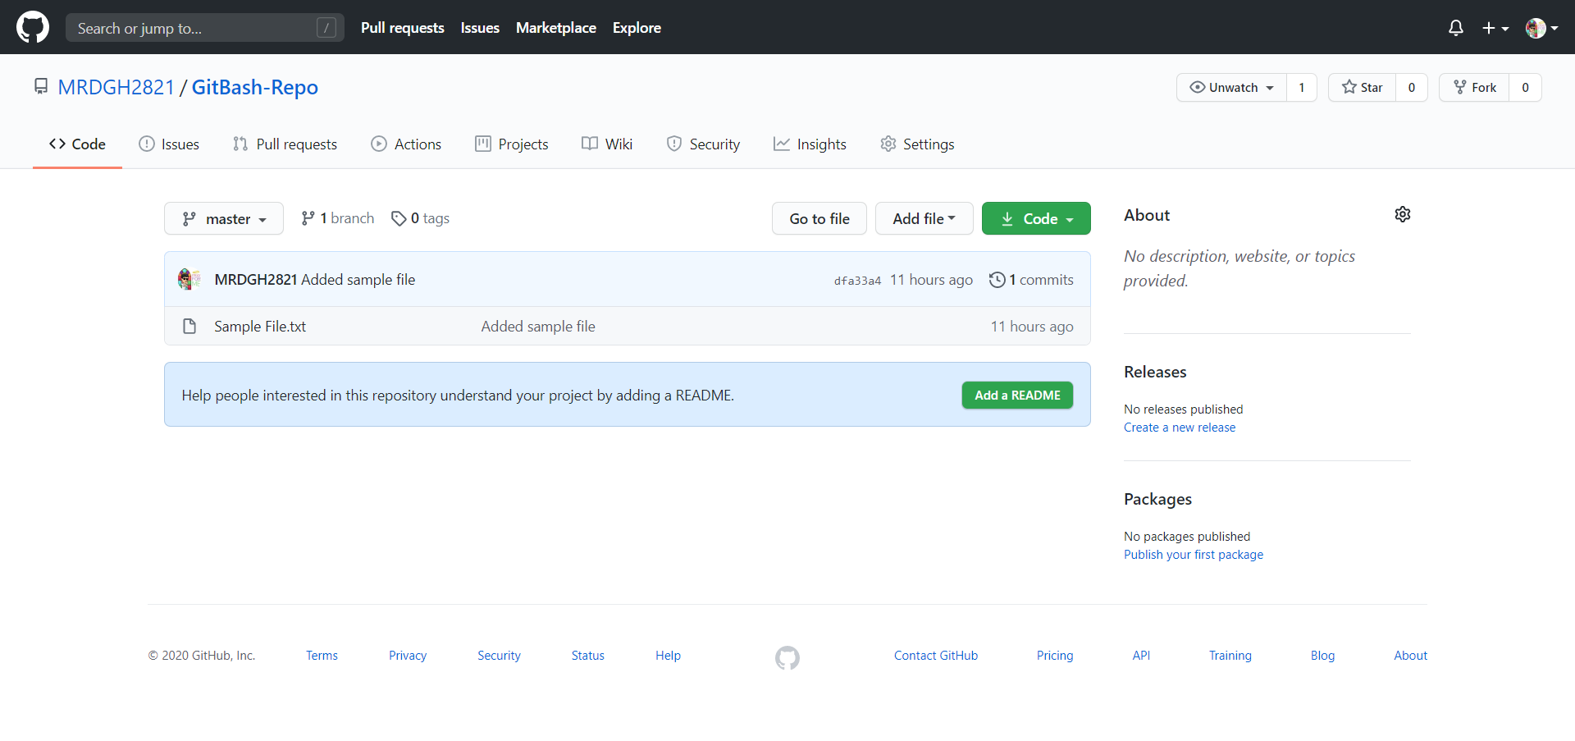1575x741 pixels.
Task: Click the Sample File.txt file icon
Action: click(189, 327)
